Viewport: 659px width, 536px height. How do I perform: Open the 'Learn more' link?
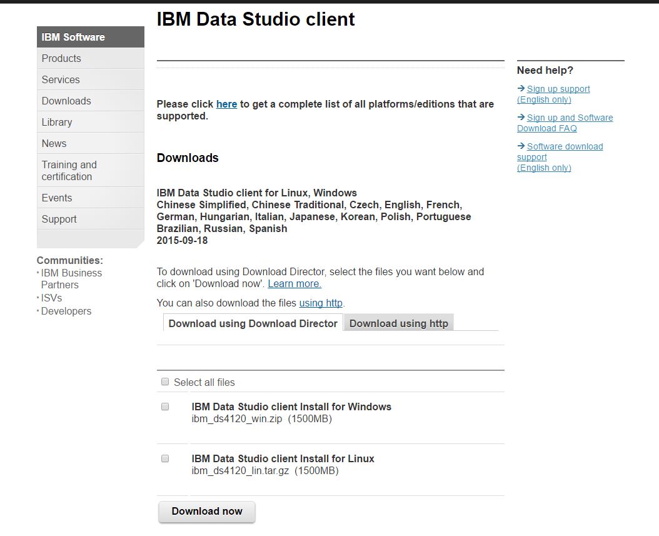294,283
